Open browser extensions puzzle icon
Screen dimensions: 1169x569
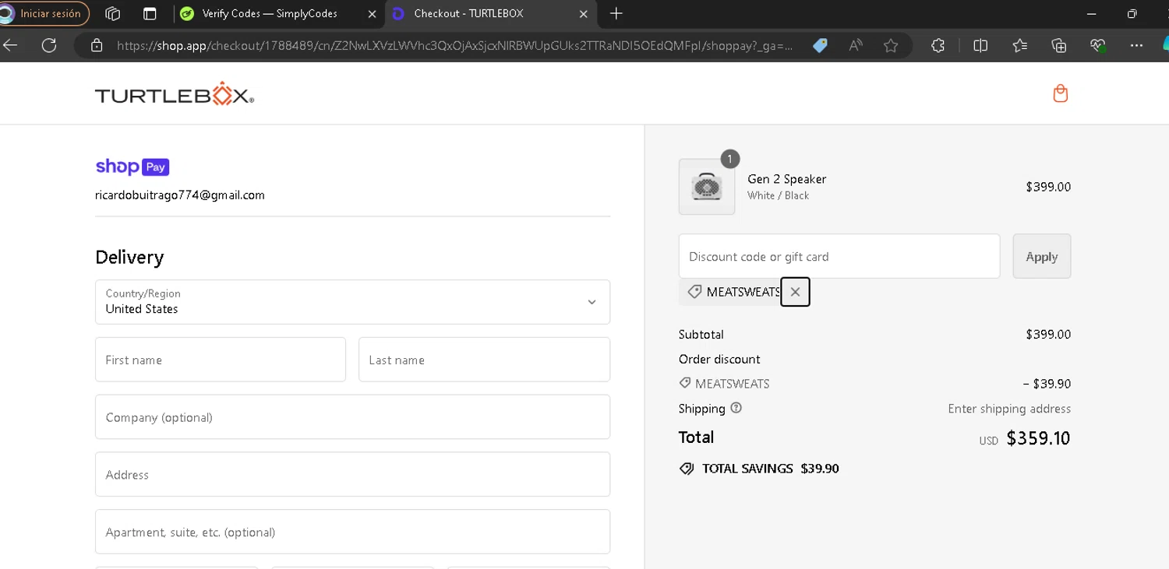938,46
